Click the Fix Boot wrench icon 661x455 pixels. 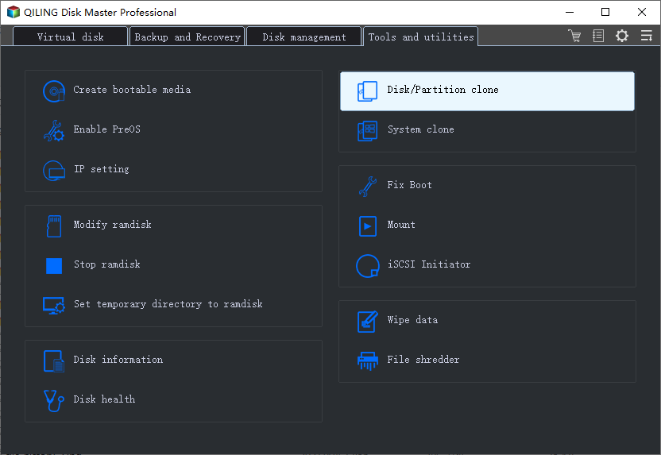point(368,187)
